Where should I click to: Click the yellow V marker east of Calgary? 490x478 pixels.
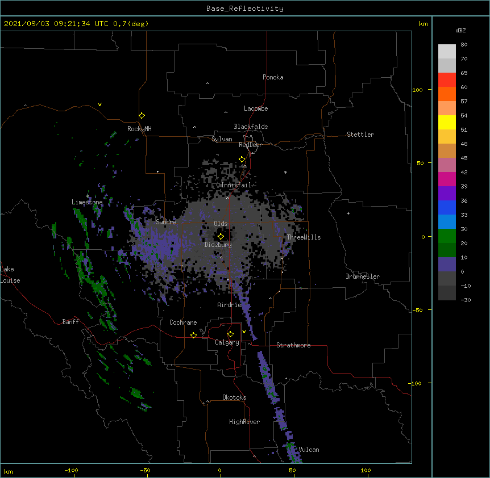click(244, 332)
